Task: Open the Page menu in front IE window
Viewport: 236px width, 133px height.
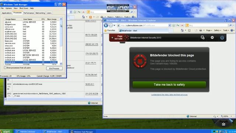Action: pos(209,30)
